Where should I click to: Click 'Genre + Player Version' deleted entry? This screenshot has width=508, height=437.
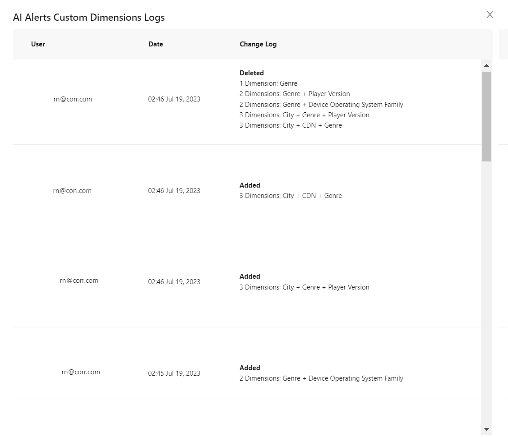295,94
